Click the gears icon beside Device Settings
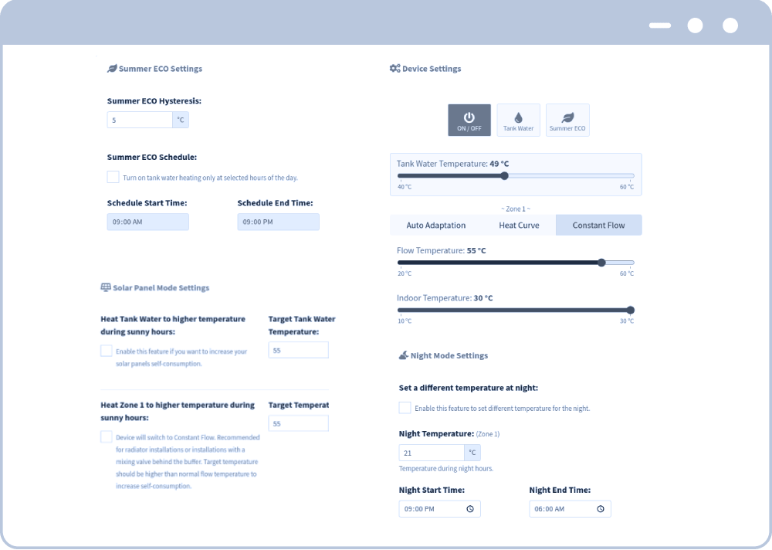Screen dimensions: 772x550 point(394,69)
